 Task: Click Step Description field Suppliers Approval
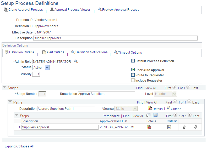pos(60,127)
